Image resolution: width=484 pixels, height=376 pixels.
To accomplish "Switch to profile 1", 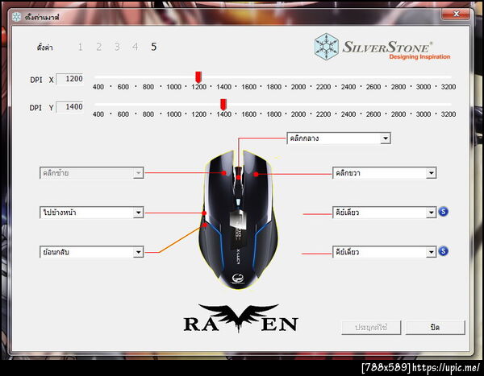I will (80, 47).
